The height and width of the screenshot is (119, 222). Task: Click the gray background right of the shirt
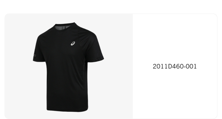[x=118, y=67]
